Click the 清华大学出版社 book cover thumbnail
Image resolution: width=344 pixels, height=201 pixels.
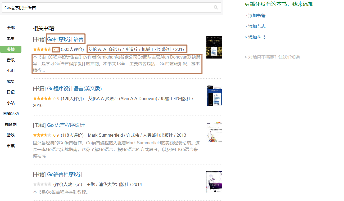tap(214, 182)
